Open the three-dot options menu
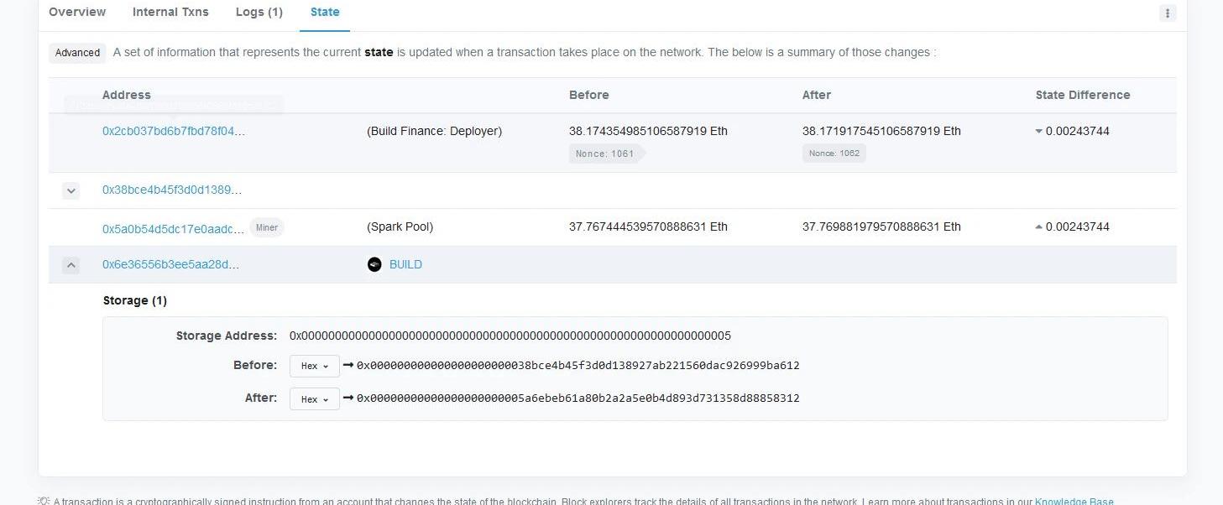 (1168, 13)
